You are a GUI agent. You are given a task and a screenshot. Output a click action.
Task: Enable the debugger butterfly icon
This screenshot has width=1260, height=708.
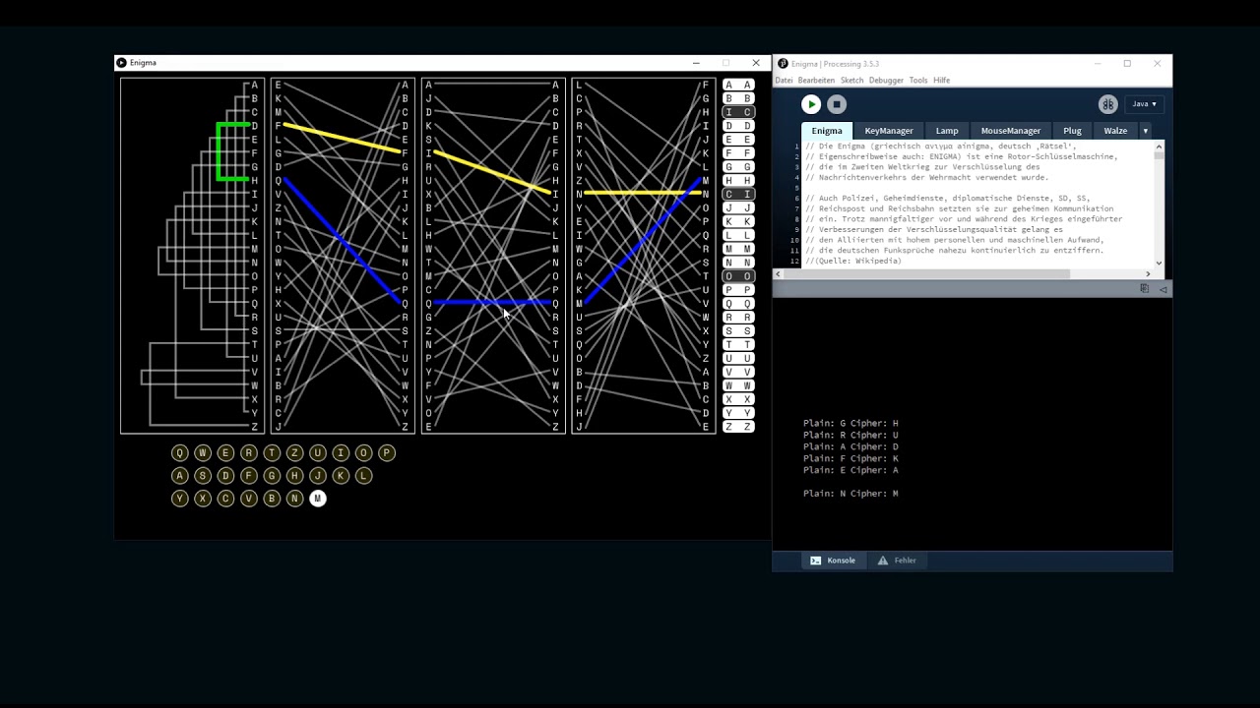1107,104
